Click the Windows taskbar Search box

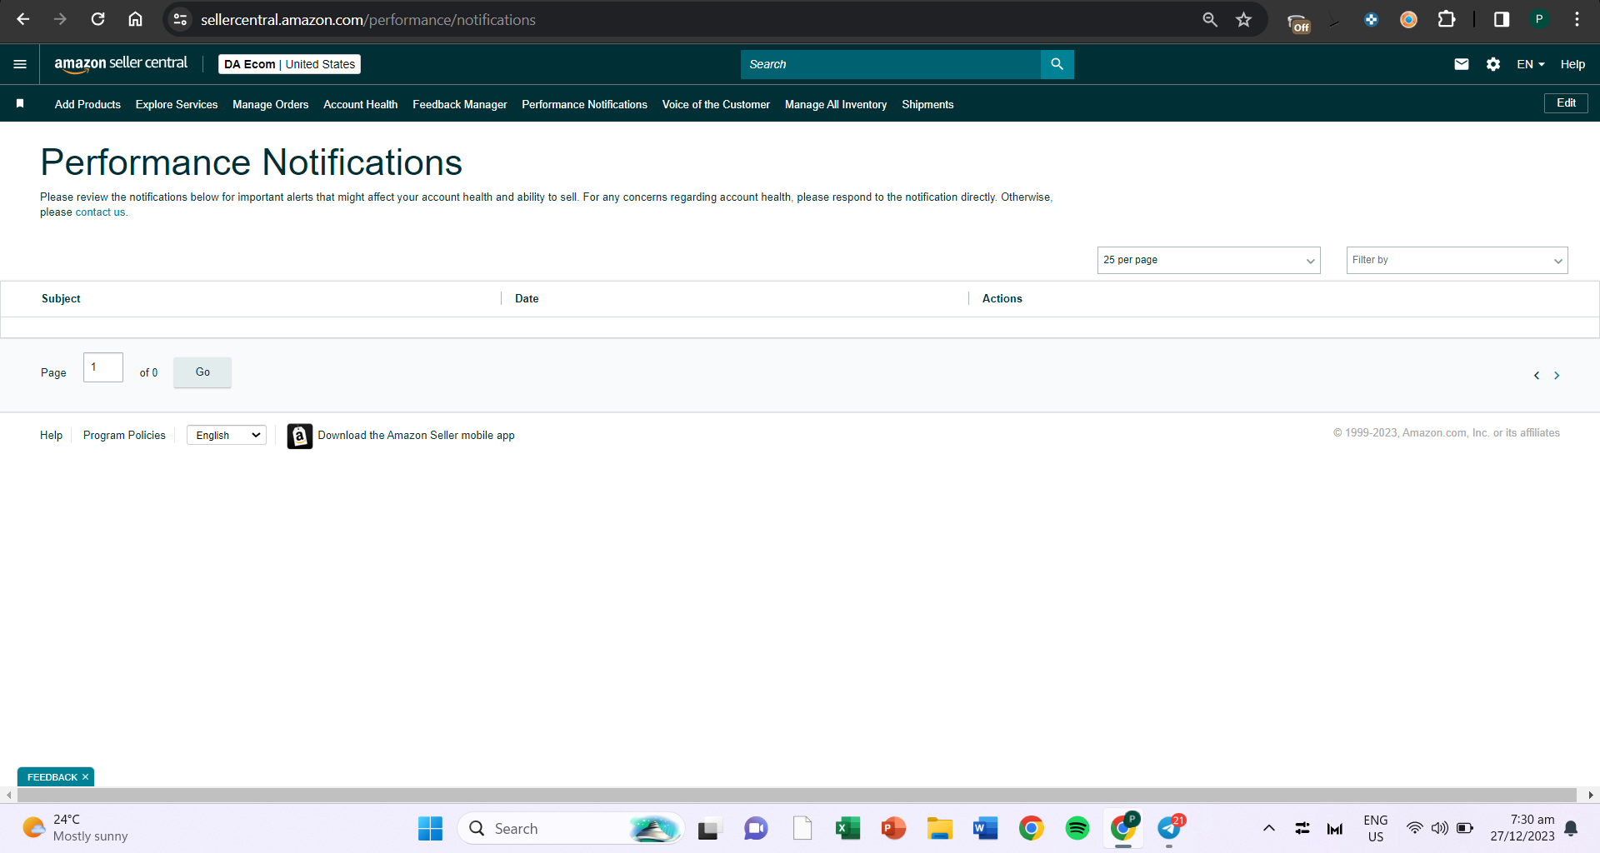pyautogui.click(x=571, y=829)
